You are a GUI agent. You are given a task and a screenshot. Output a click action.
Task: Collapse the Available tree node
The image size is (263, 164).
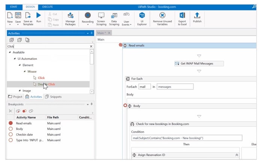tap(10, 52)
